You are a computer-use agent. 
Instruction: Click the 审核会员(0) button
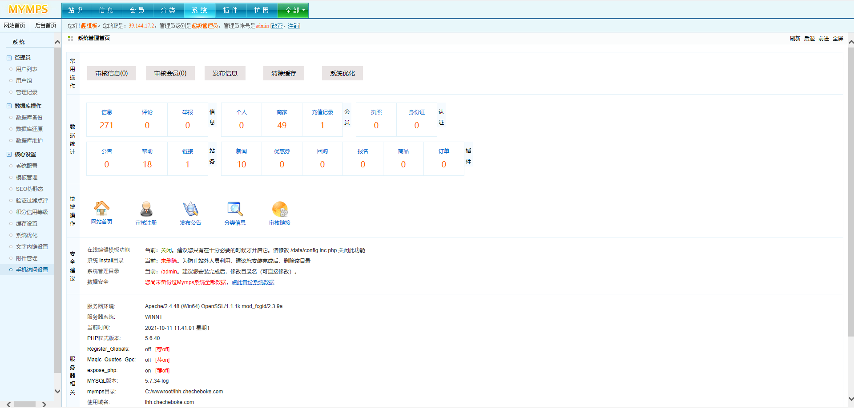click(x=170, y=73)
